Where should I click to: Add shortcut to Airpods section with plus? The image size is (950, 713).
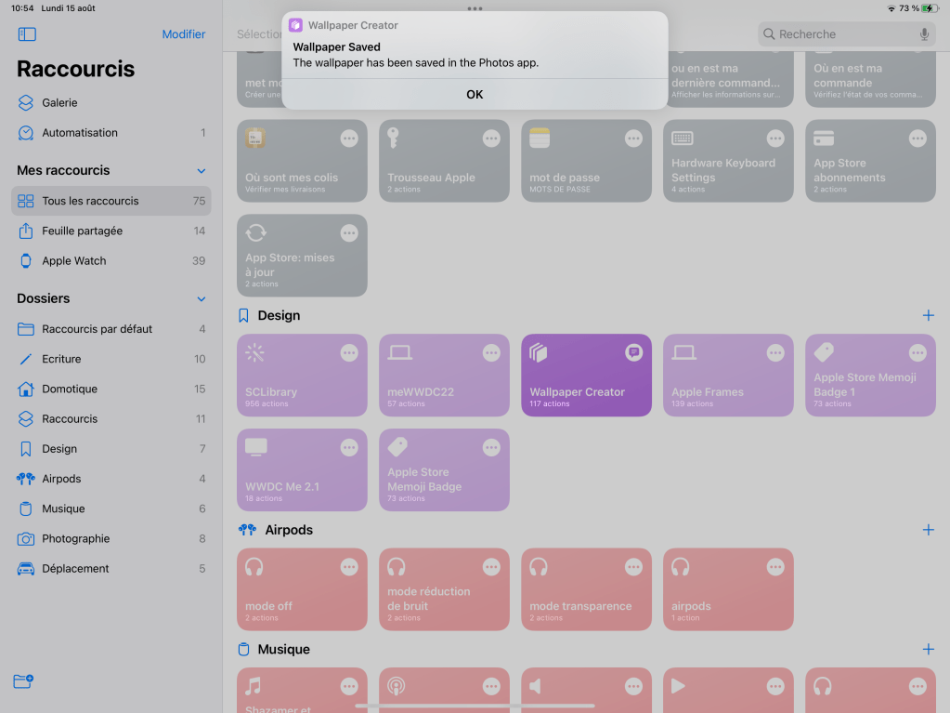(928, 530)
